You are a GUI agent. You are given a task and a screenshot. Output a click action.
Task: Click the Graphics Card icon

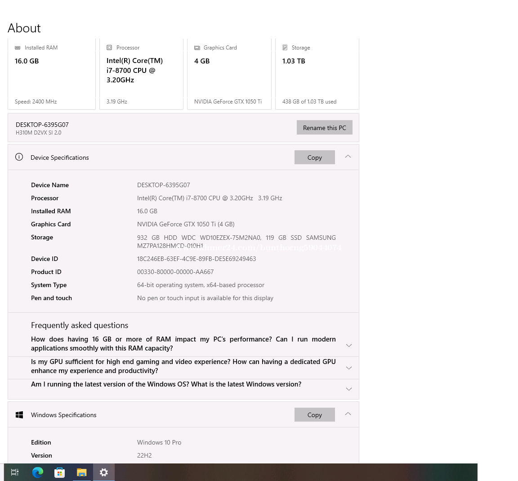click(197, 48)
